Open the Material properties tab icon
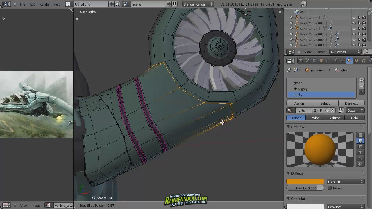 coord(349,60)
